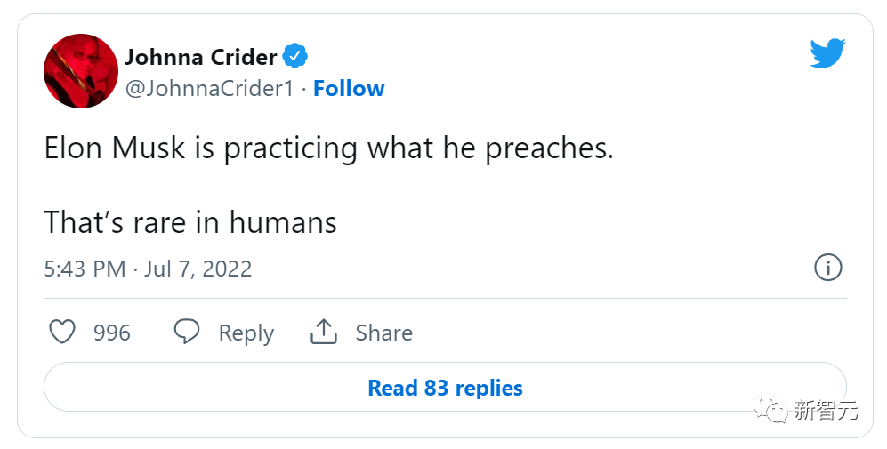Click the WeChat watermark logo icon
887x449 pixels.
click(770, 410)
